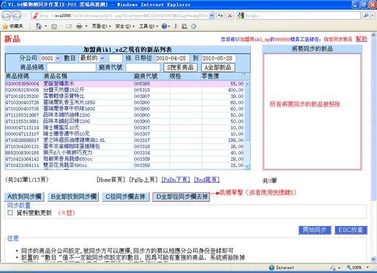
Task: Click the Help question mark toolbar icon
Action: [166, 26]
